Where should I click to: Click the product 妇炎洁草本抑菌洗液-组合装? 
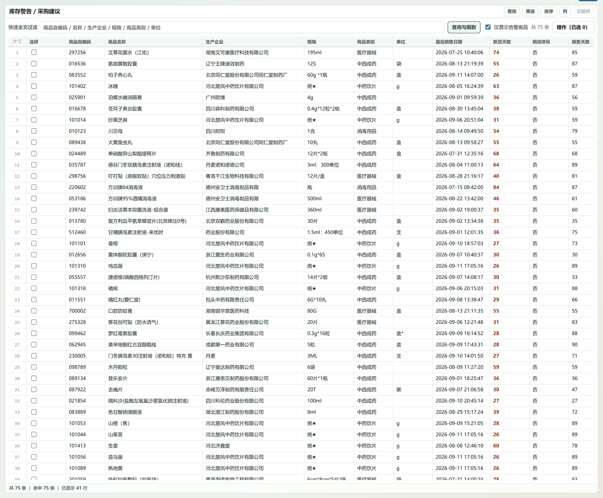tap(138, 210)
